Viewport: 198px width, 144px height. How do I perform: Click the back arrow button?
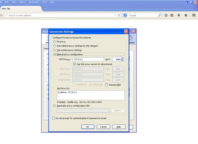tap(1, 15)
